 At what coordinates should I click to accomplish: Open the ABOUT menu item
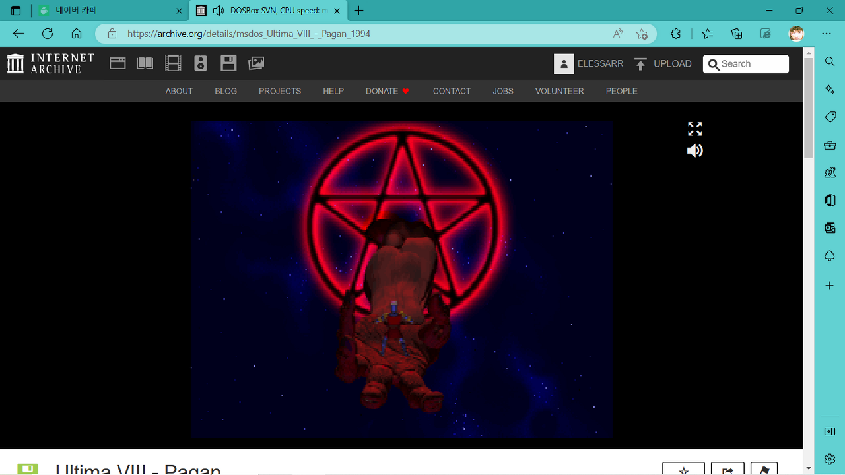click(179, 91)
